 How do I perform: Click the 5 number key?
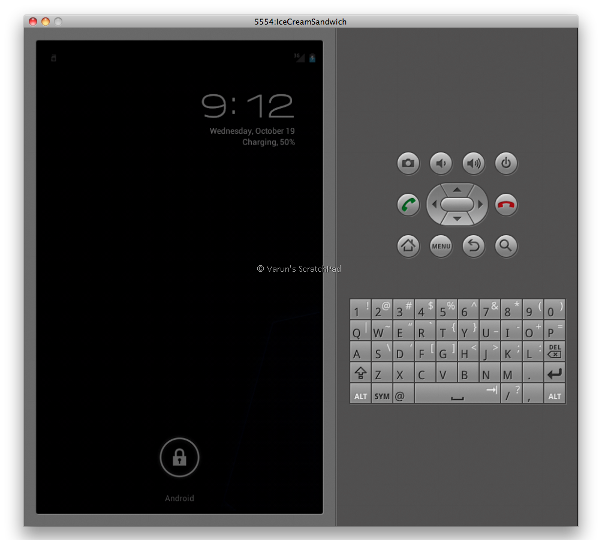click(x=447, y=310)
